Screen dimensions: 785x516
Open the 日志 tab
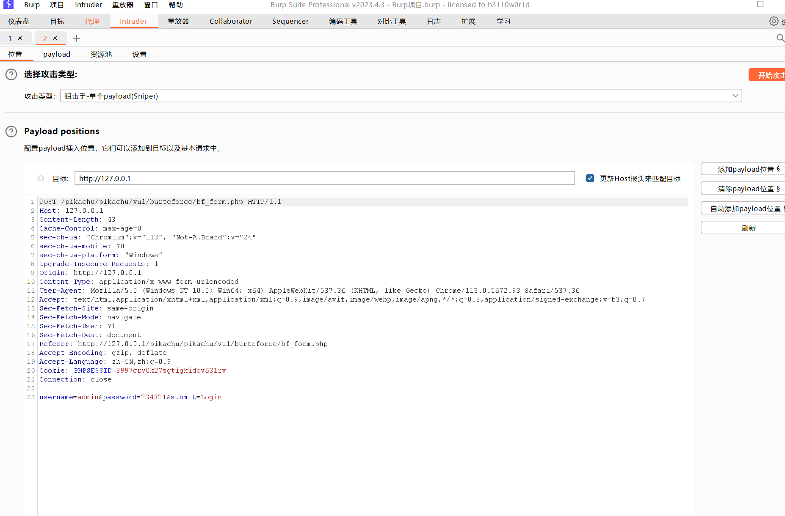434,21
